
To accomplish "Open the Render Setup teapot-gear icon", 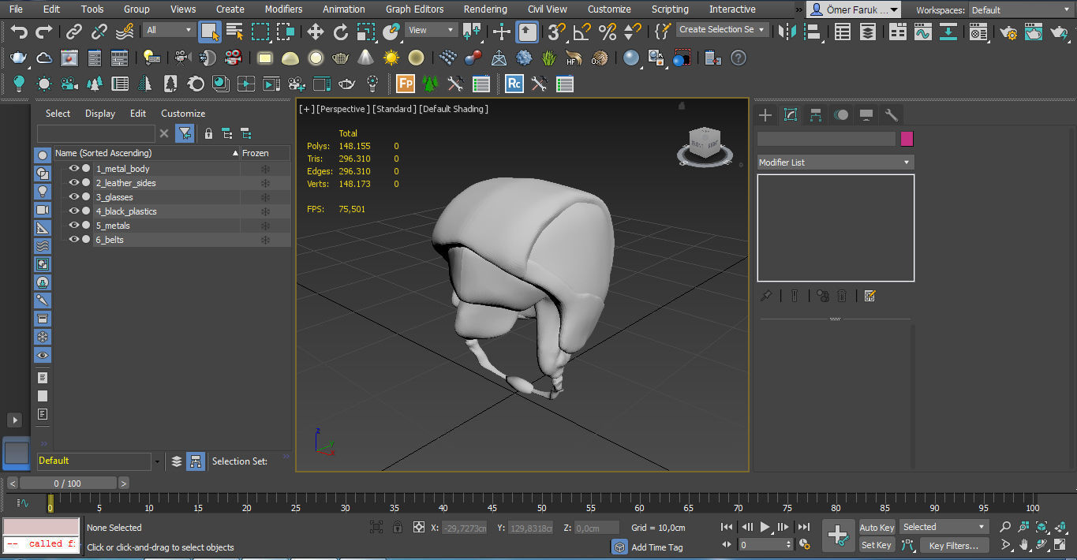I will pos(1008,32).
